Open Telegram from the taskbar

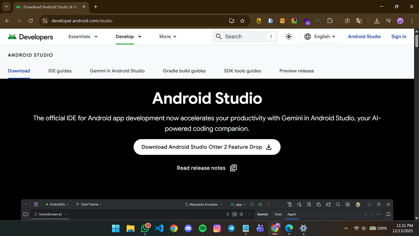[231, 229]
